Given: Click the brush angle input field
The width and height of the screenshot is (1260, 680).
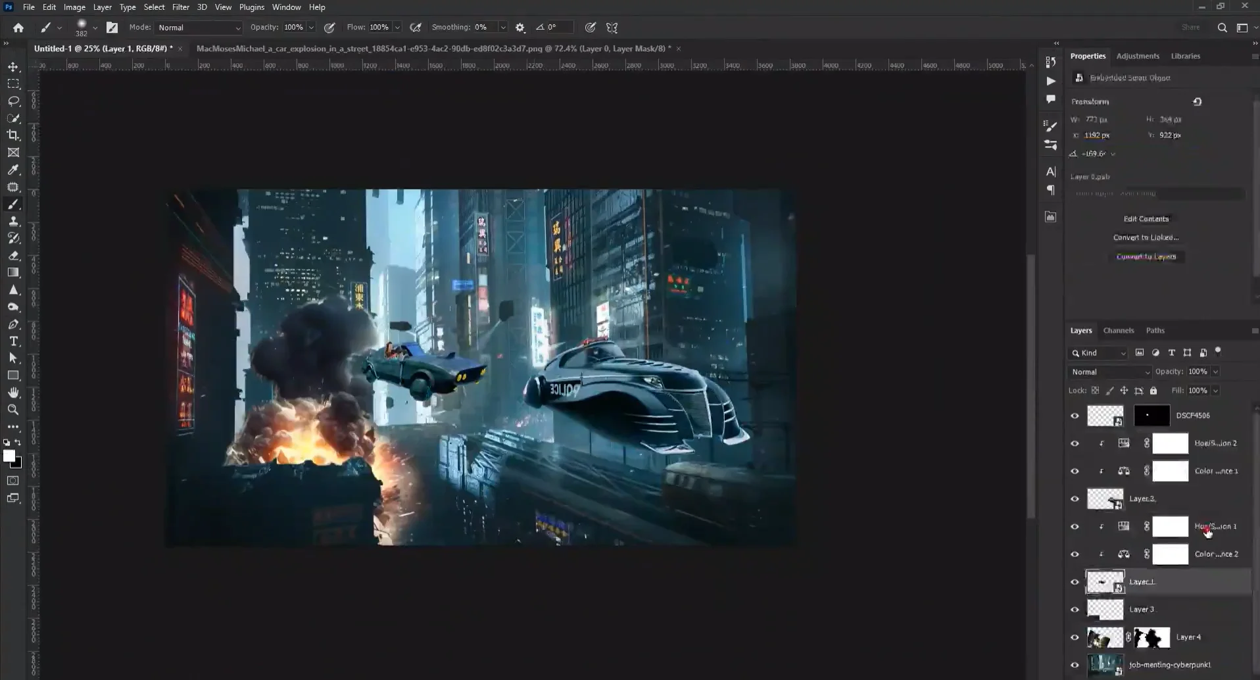Looking at the screenshot, I should click(x=559, y=28).
